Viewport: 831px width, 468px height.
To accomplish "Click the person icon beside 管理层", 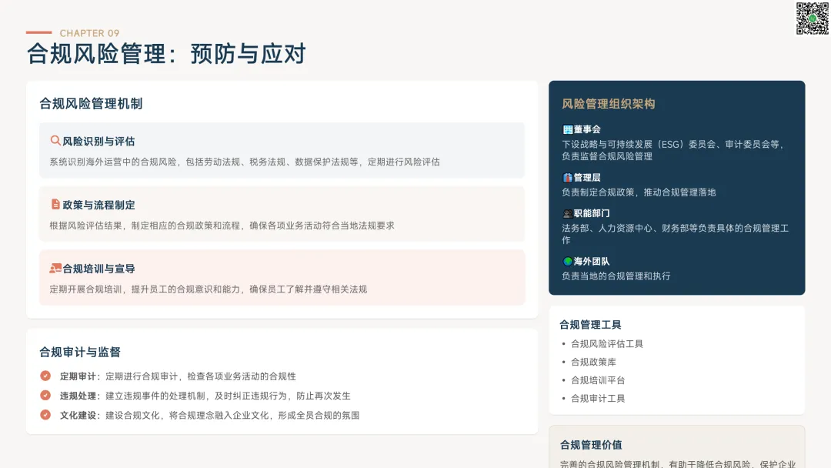I will [x=567, y=178].
